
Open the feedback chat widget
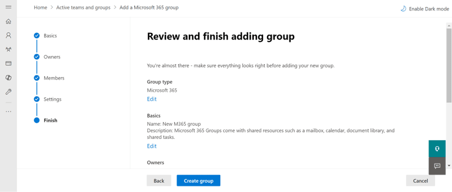pyautogui.click(x=437, y=166)
